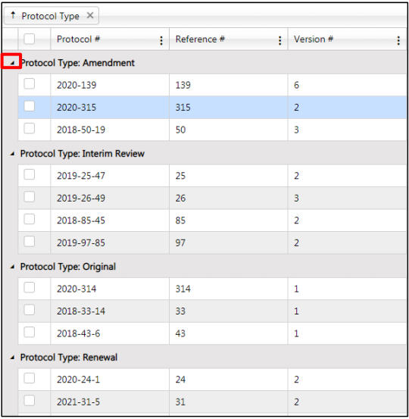Toggle sort arrow on Protocol Type chip
Screen dimensions: 409x419
point(13,15)
